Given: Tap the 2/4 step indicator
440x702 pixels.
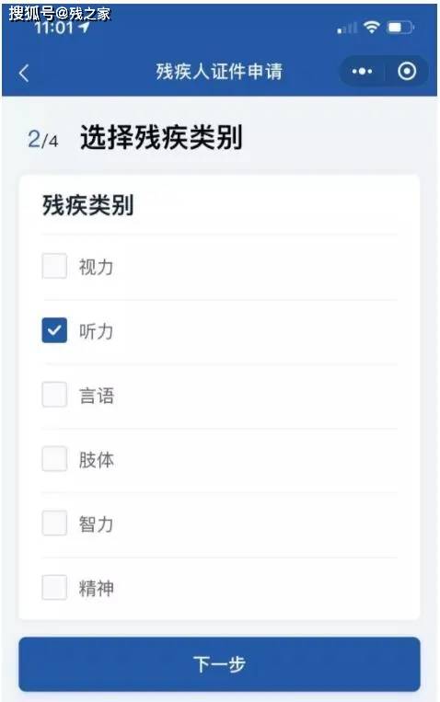Looking at the screenshot, I should [43, 139].
